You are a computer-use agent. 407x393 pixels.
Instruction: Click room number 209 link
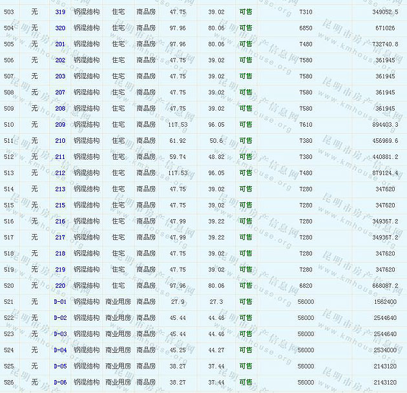click(x=60, y=125)
